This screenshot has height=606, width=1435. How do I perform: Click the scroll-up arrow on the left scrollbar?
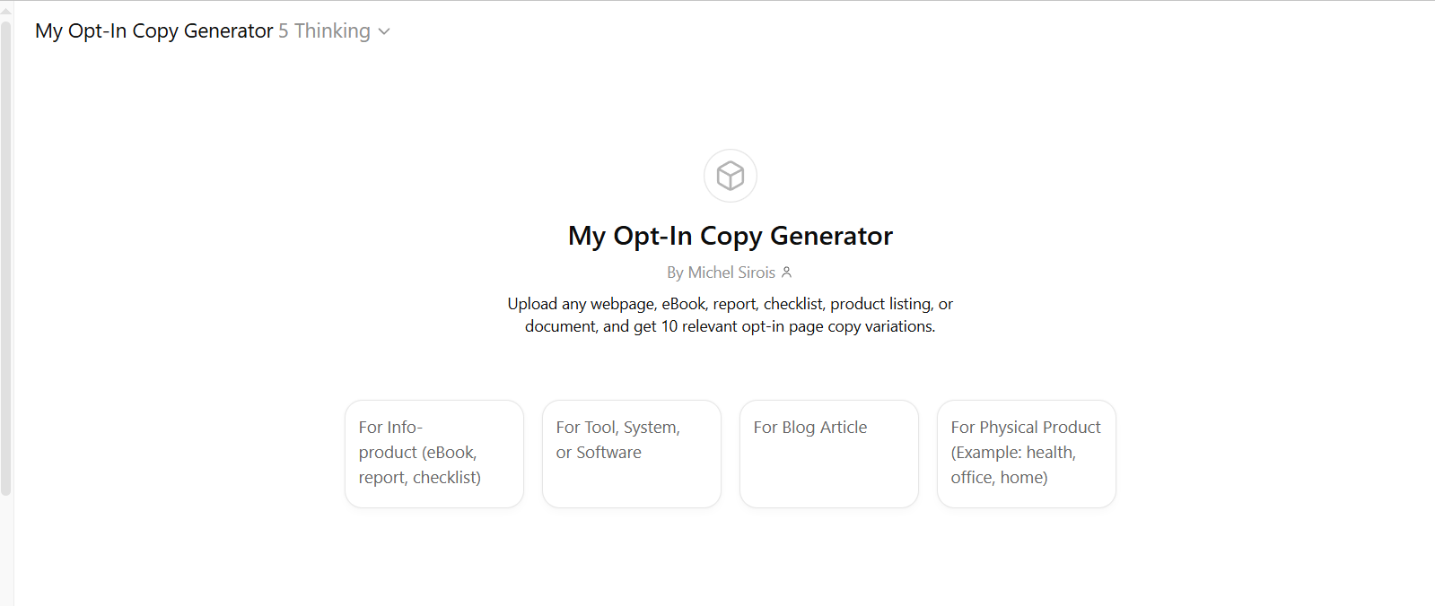pyautogui.click(x=6, y=9)
